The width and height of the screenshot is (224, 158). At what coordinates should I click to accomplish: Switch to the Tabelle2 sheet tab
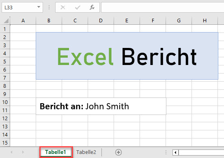pos(86,152)
